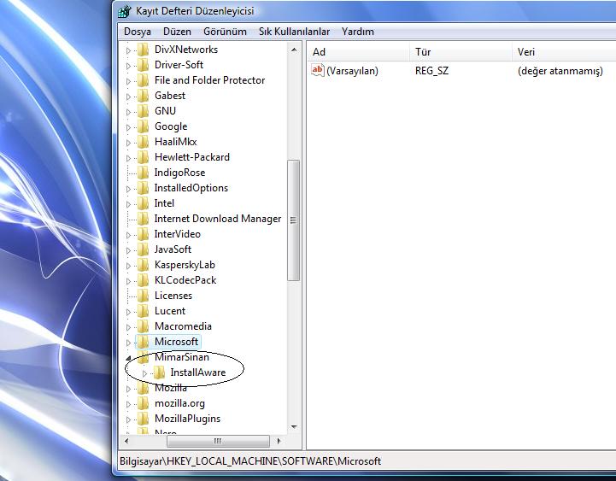The width and height of the screenshot is (616, 481).
Task: Select the Macromedia folder icon
Action: coord(143,326)
